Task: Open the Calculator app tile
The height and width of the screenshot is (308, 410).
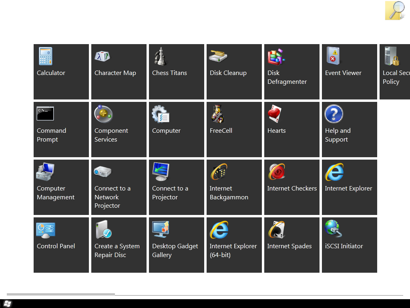Action: pyautogui.click(x=61, y=71)
